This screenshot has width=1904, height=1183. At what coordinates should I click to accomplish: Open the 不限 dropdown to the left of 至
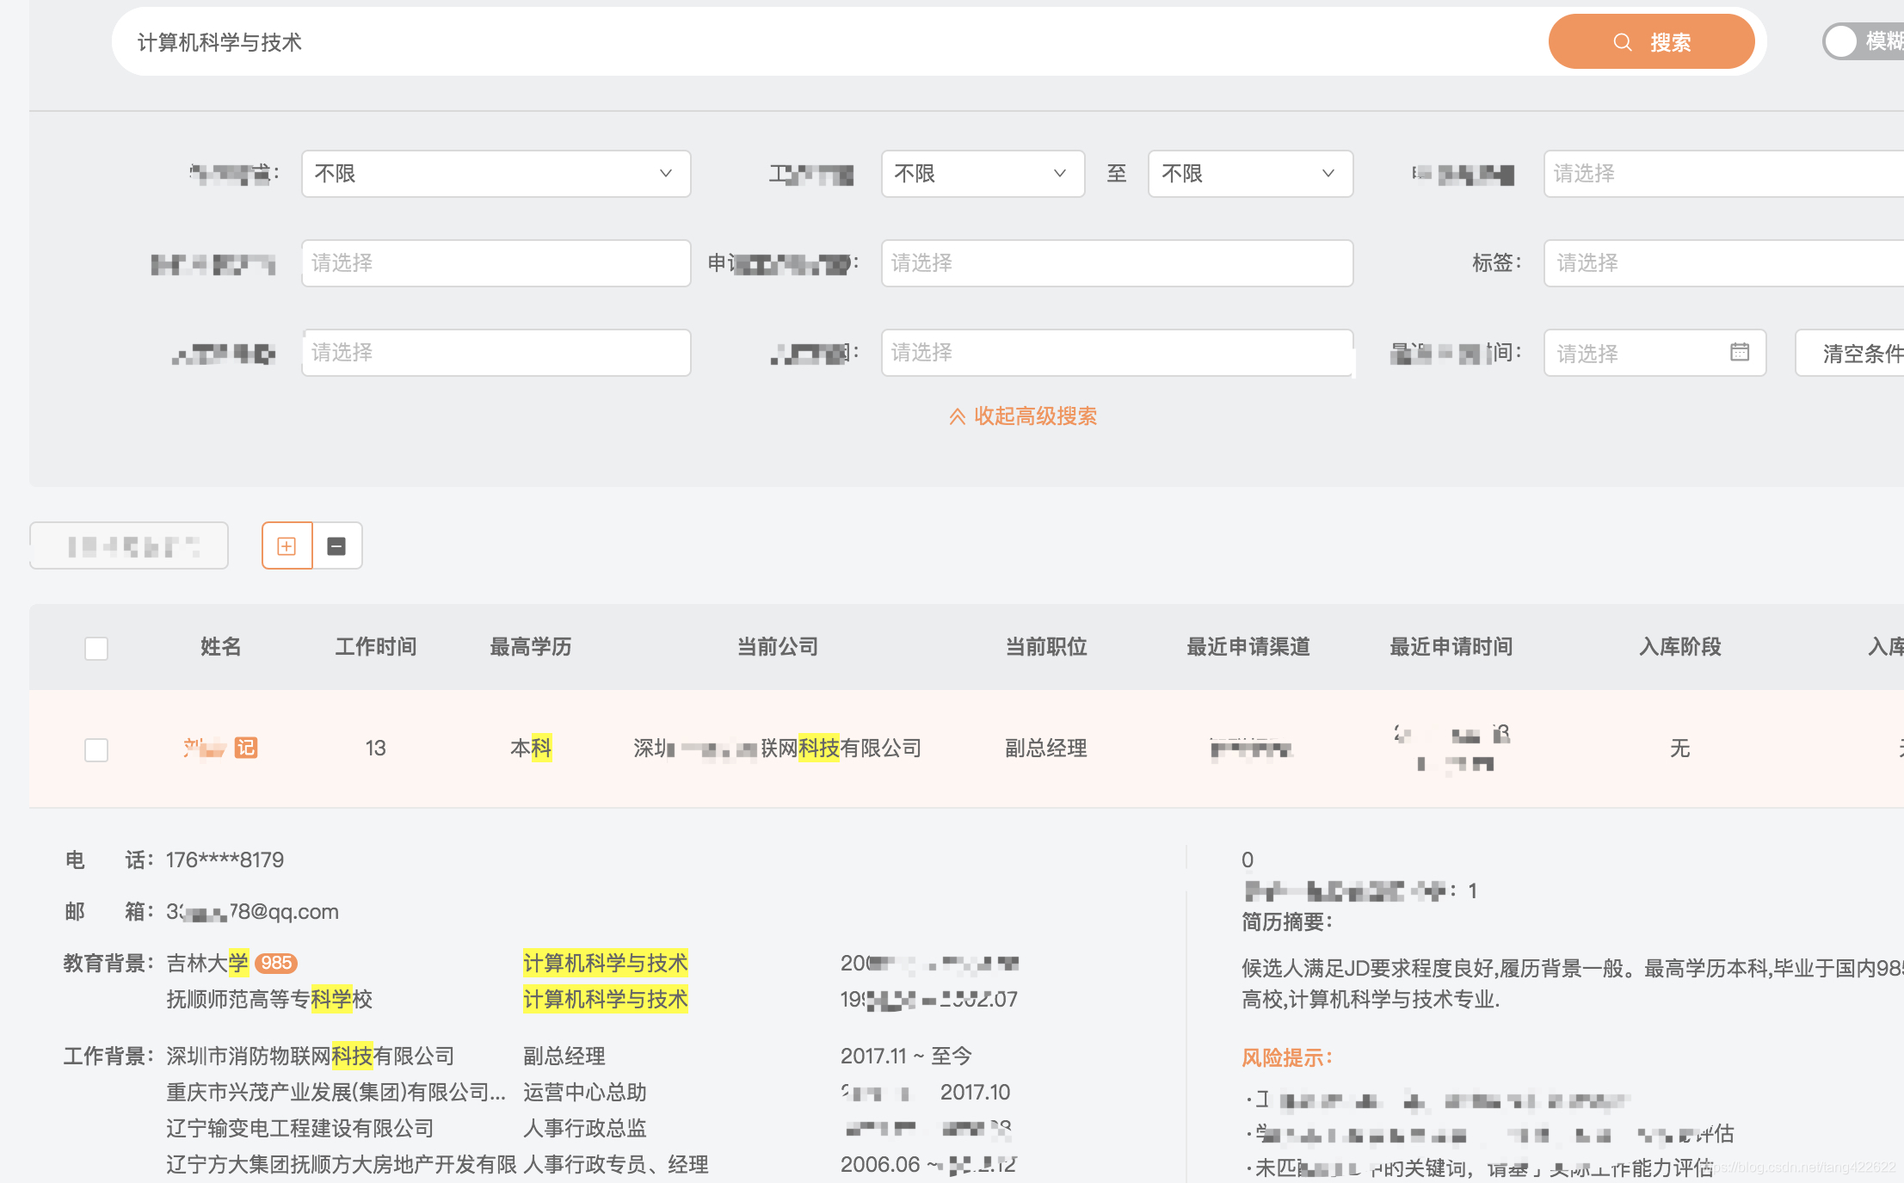coord(983,174)
